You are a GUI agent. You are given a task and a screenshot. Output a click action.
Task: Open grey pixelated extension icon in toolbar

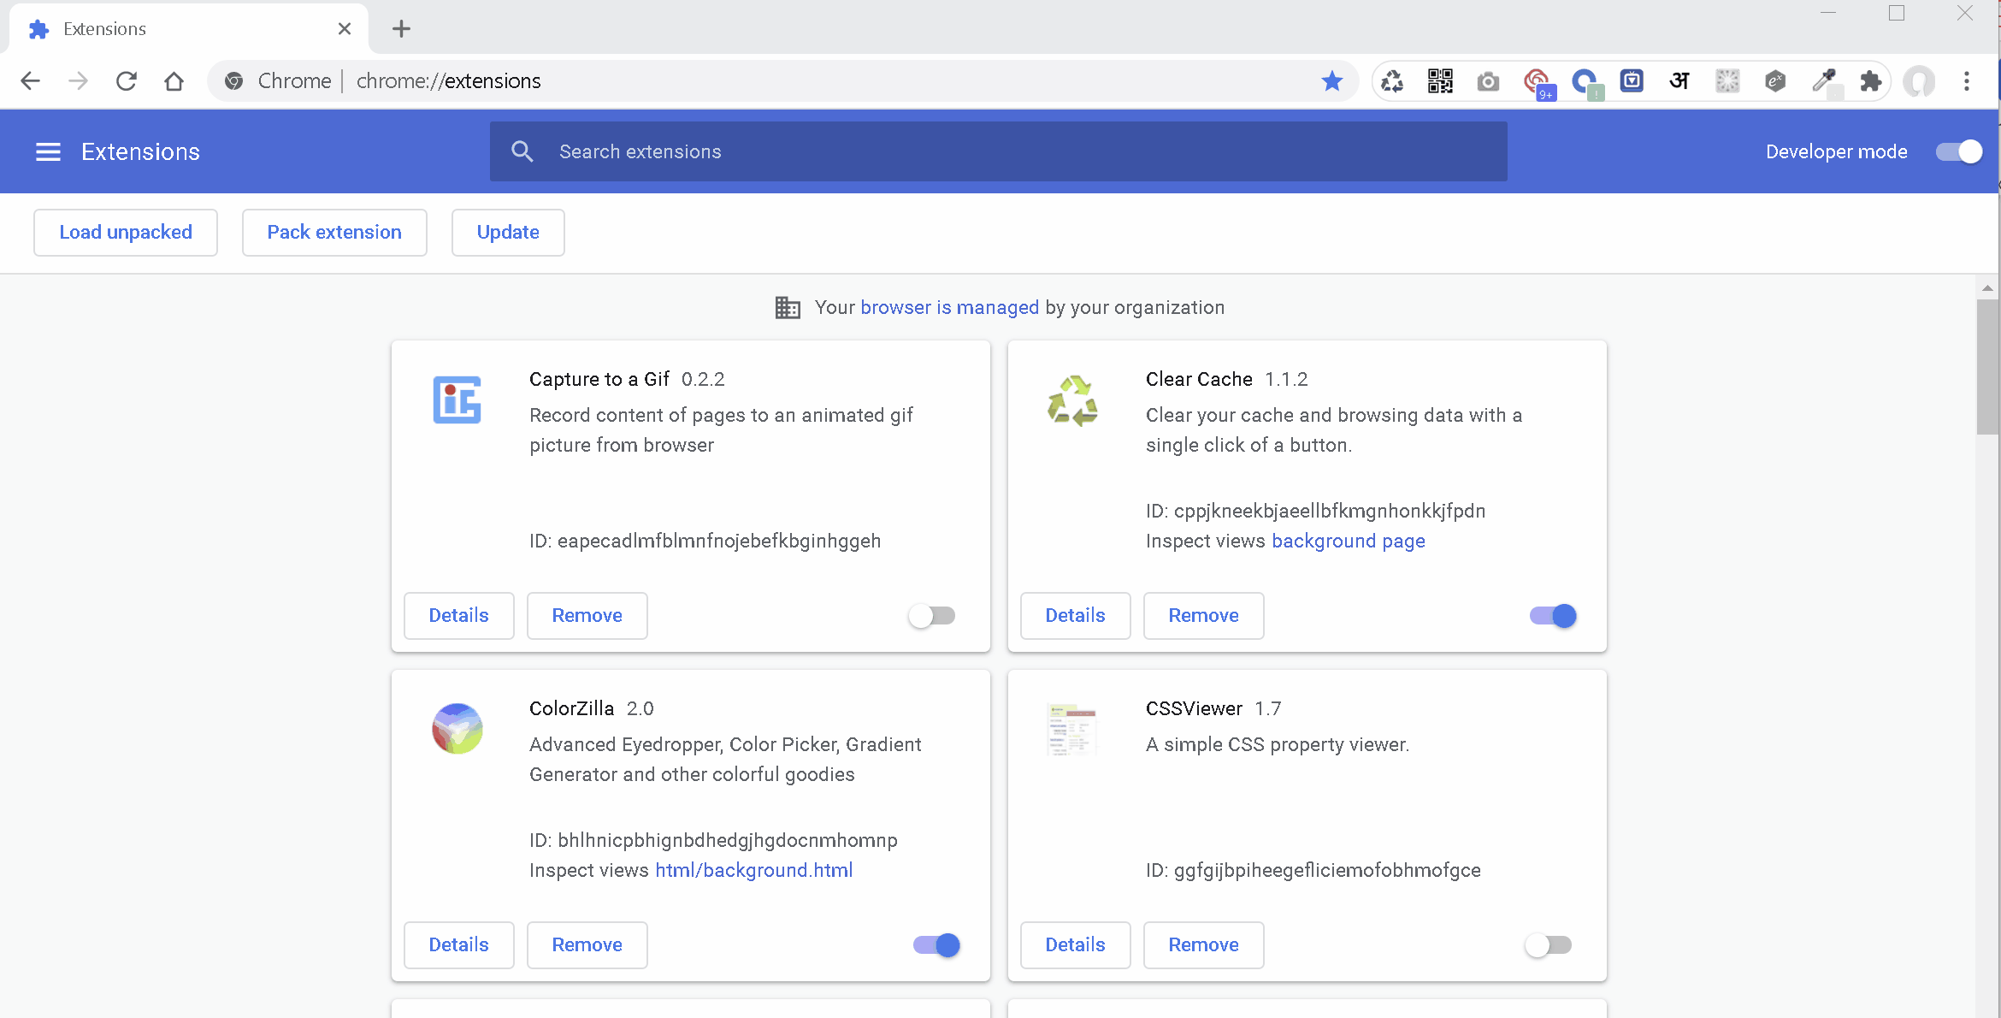pos(1727,80)
